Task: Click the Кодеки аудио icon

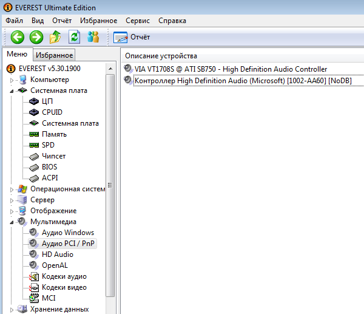Action: (34, 276)
